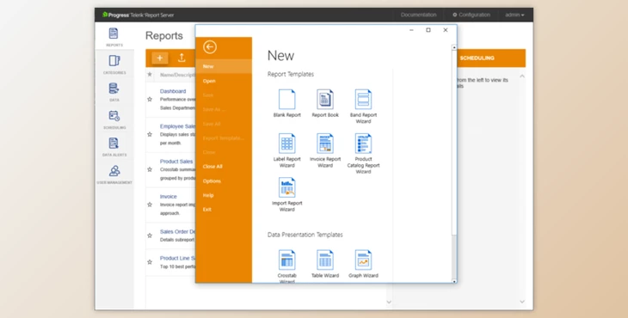
Task: Open the Reports section in the sidebar
Action: pos(114,36)
